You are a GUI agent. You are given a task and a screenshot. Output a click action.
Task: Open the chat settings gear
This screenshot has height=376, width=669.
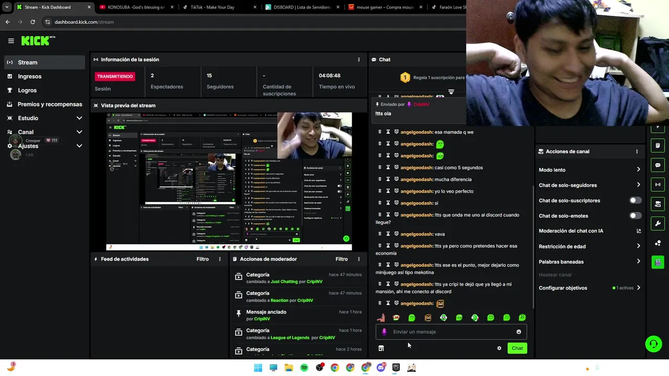pos(499,348)
